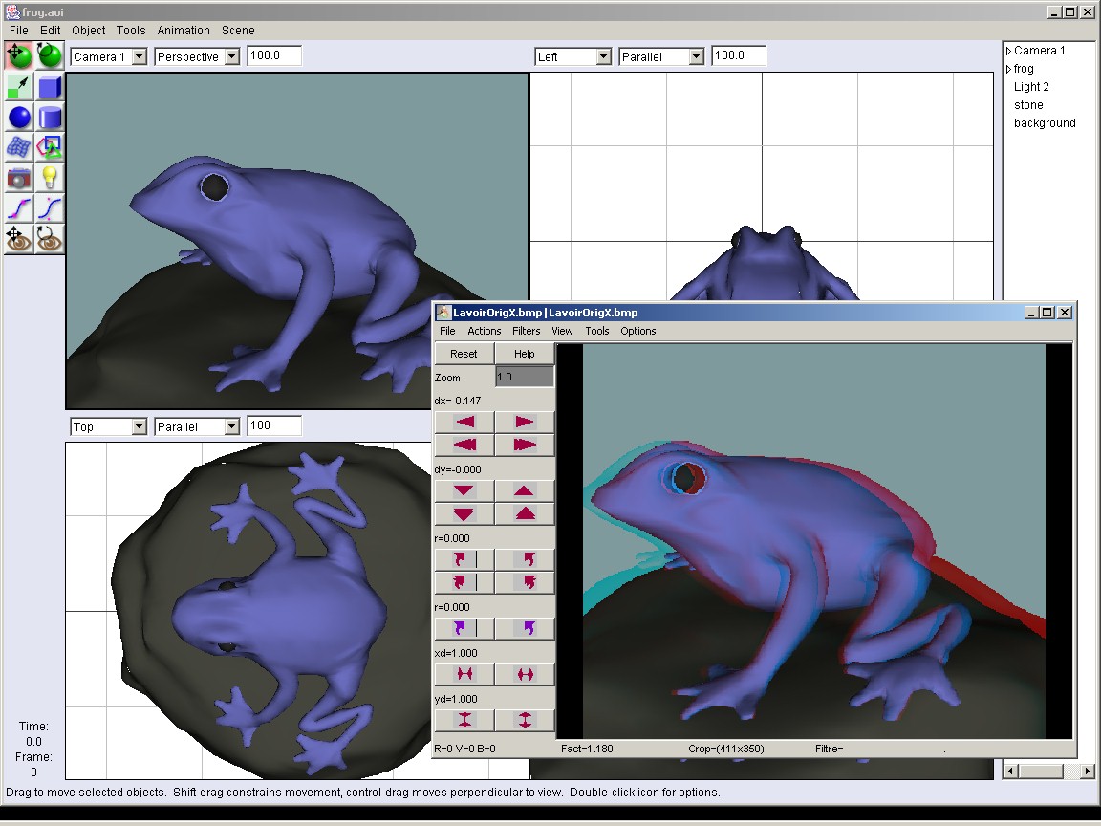
Task: Click the horizontal scrollbar's right arrow
Action: 1087,771
